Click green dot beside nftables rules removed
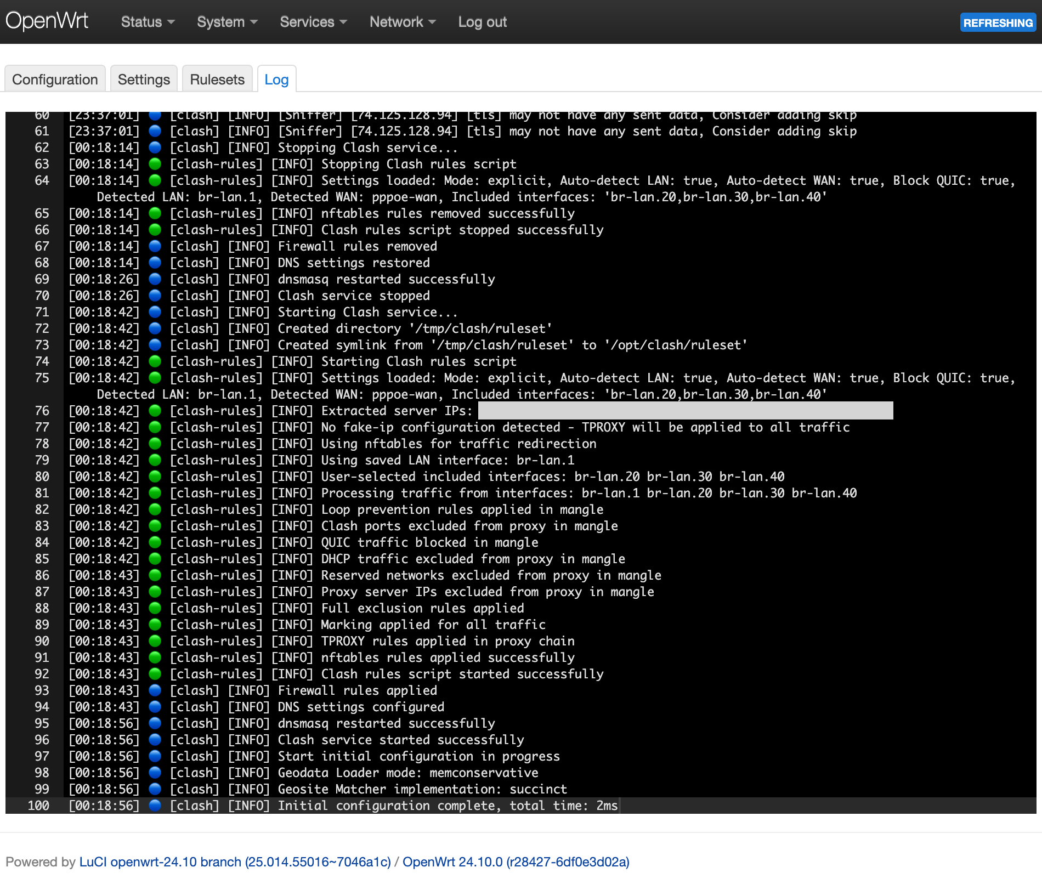The image size is (1042, 890). (x=155, y=213)
